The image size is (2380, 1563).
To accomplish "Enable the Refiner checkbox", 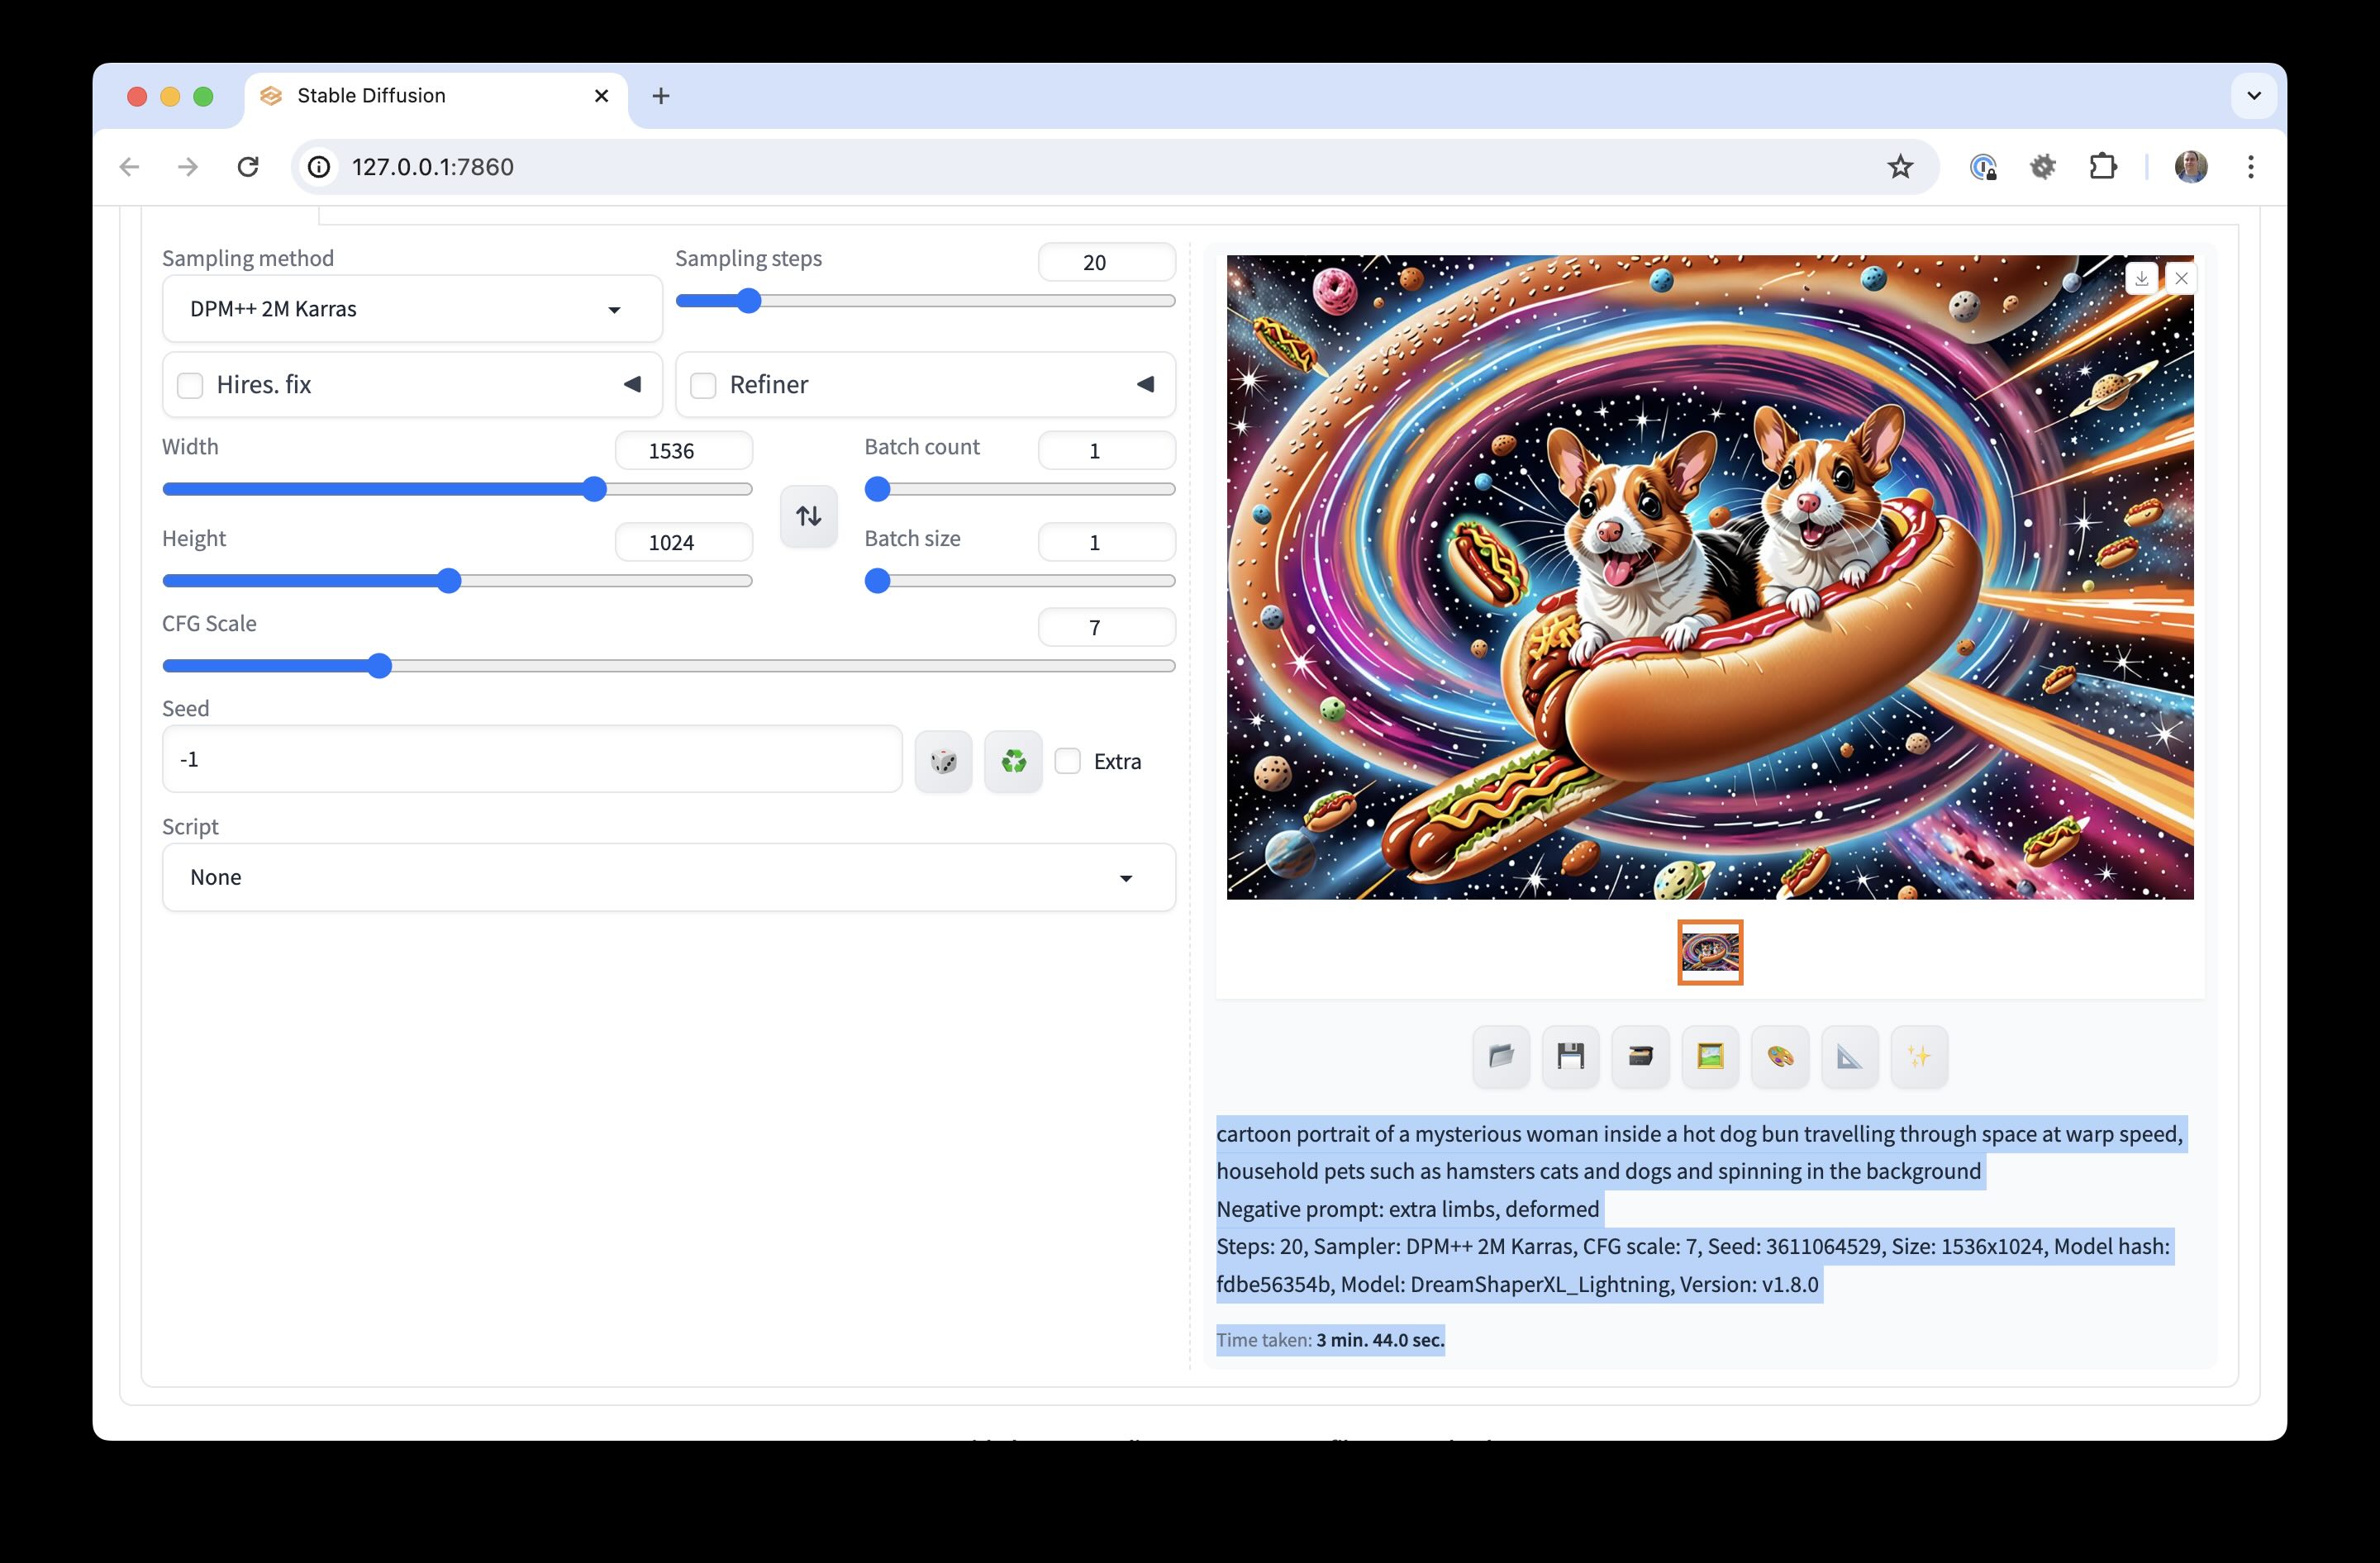I will pyautogui.click(x=703, y=384).
